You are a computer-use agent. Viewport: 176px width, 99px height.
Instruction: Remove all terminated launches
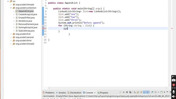point(130,92)
